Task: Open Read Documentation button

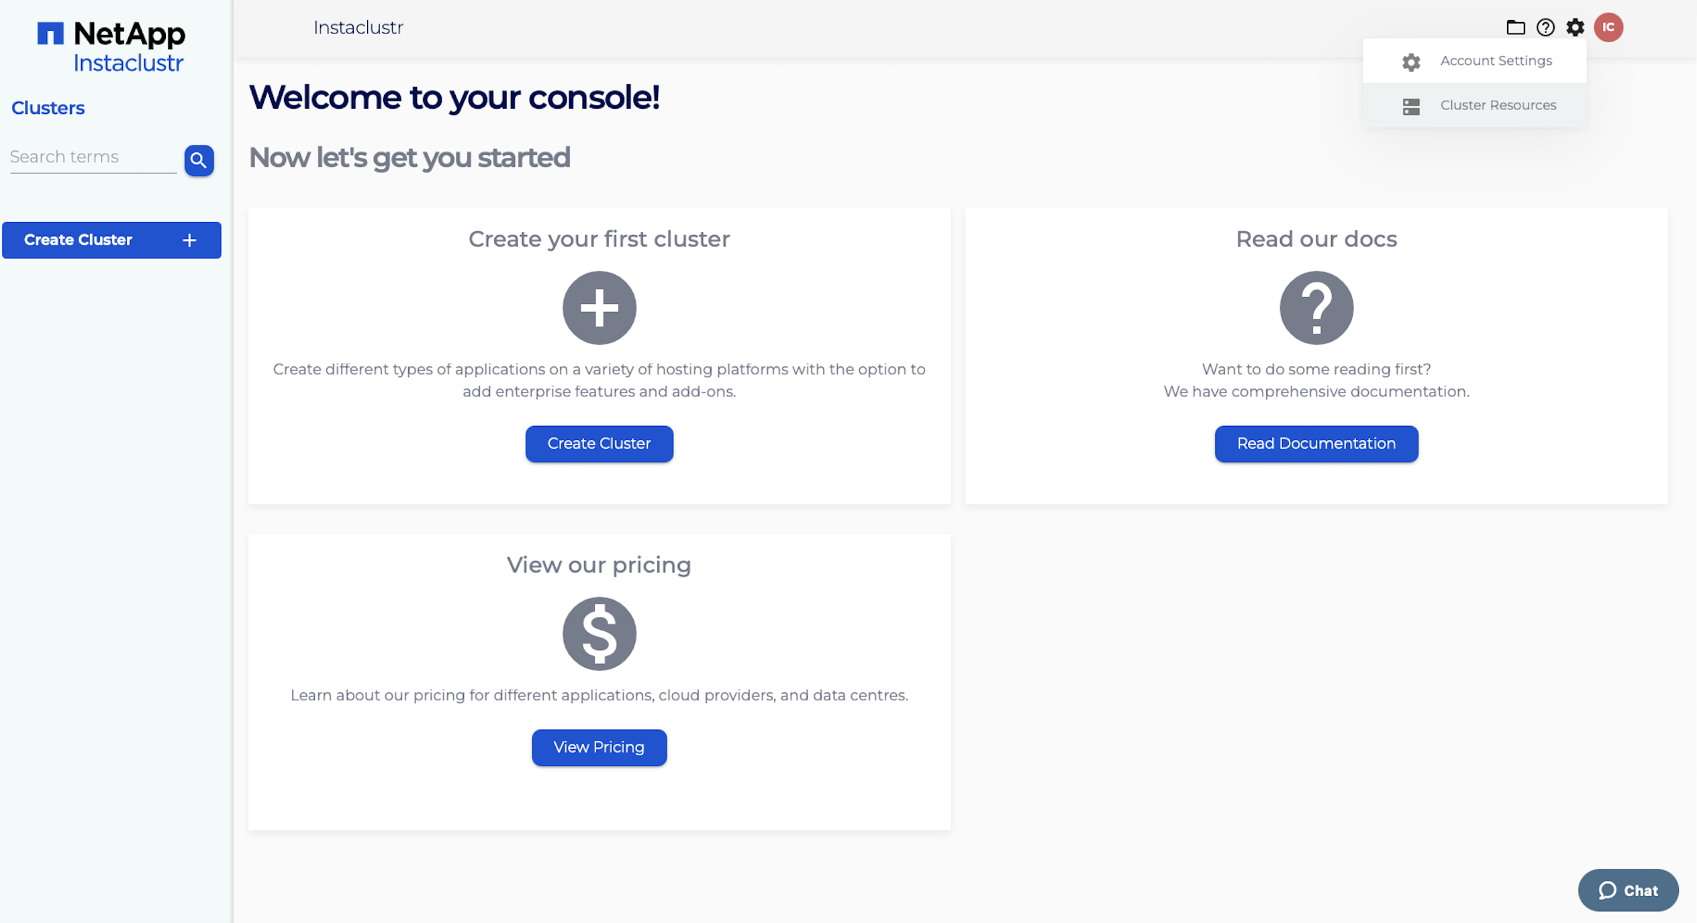Action: pos(1316,443)
